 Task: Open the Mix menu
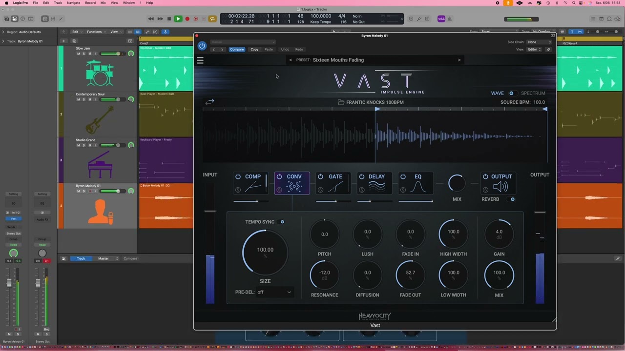(x=103, y=3)
